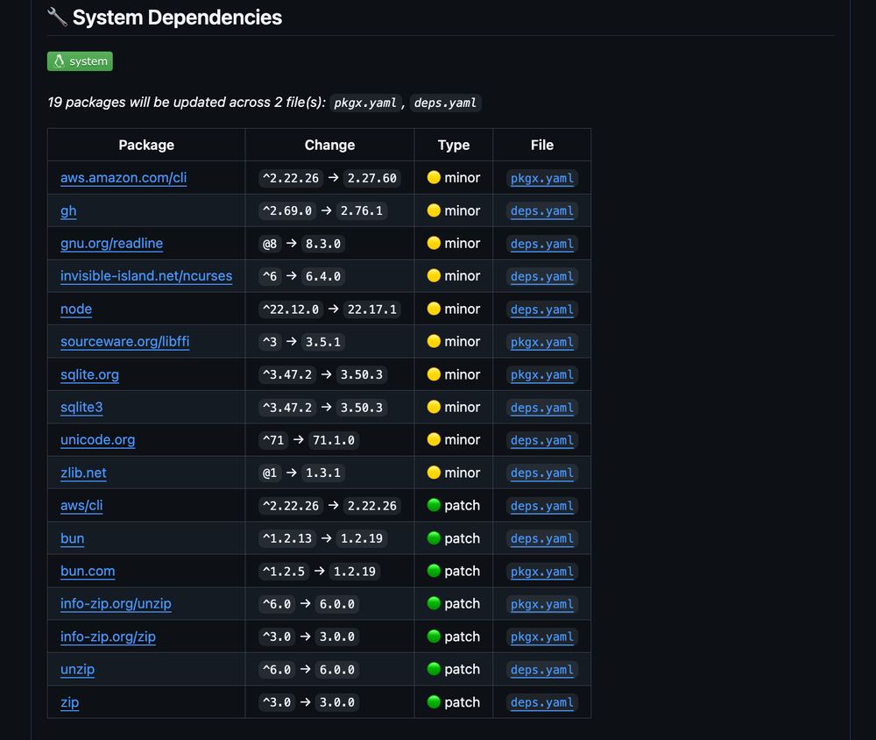
Task: Click the Package column header
Action: click(x=146, y=145)
